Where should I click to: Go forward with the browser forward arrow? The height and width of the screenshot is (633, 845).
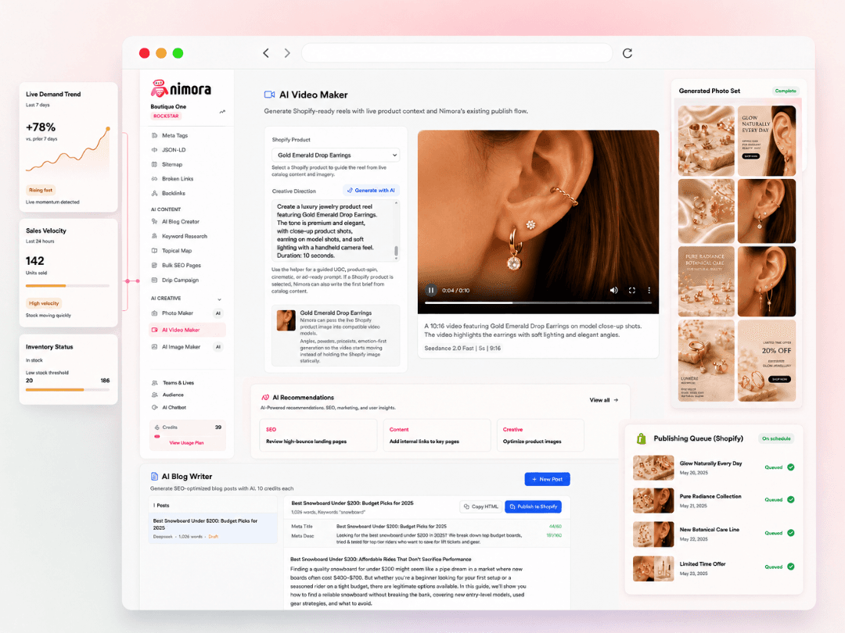(x=287, y=53)
